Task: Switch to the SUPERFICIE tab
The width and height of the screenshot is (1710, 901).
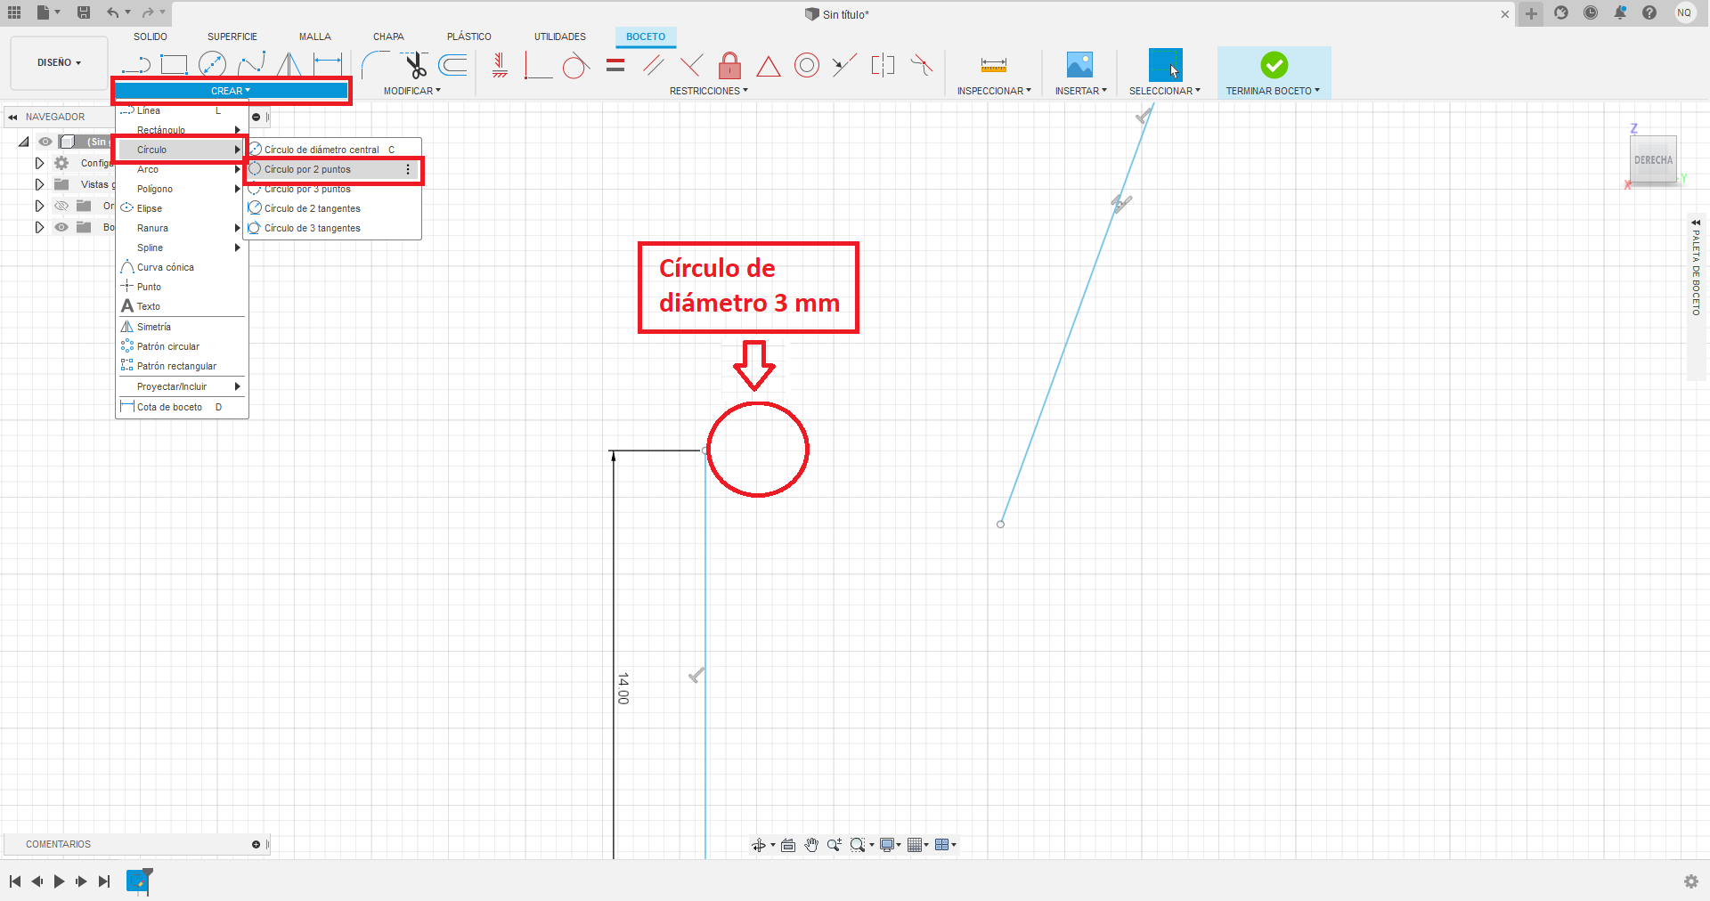Action: click(x=232, y=37)
